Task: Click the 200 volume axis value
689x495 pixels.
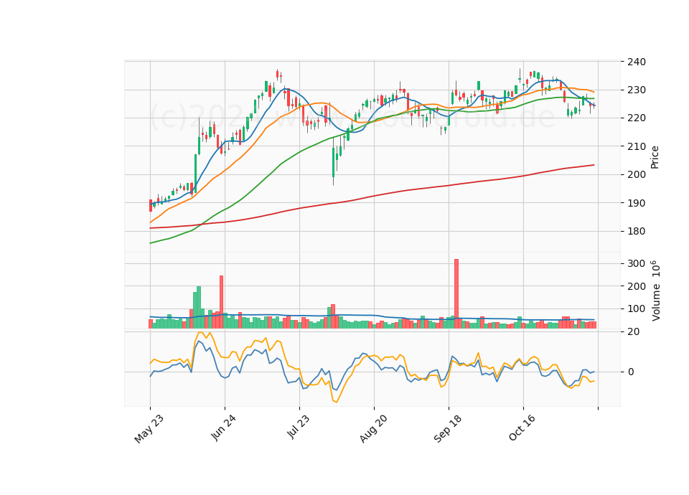Action: [637, 286]
